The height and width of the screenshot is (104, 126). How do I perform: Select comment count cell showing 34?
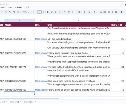tap(117, 62)
